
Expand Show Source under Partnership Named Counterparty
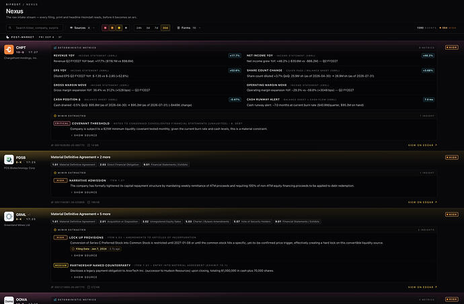[84, 277]
